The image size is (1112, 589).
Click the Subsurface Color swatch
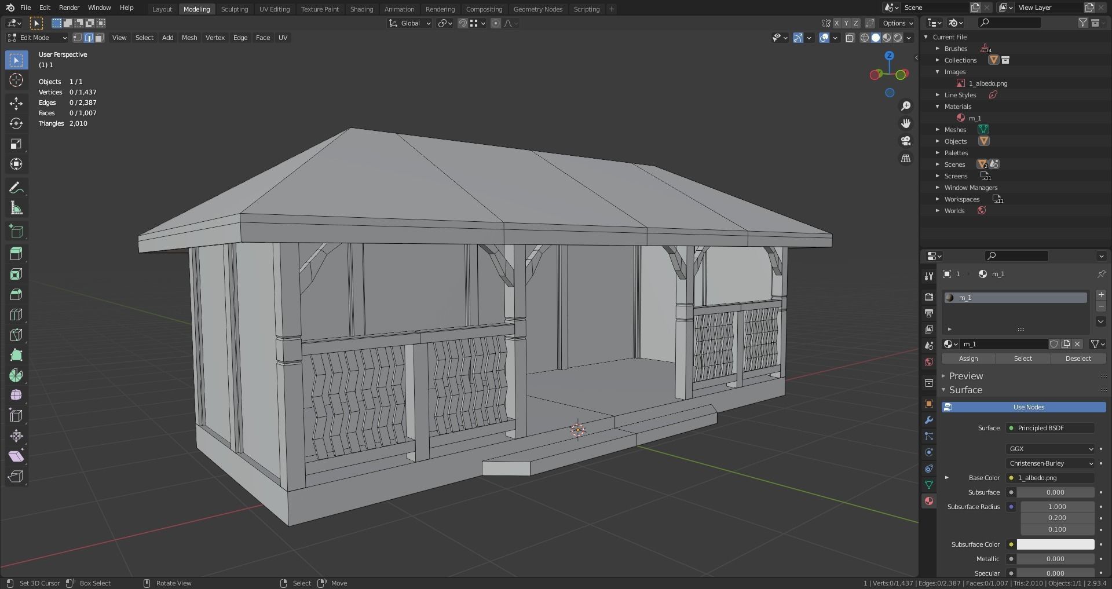click(x=1055, y=544)
